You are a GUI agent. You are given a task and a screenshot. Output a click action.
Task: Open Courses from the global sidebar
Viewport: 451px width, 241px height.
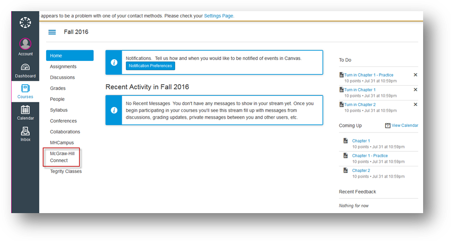(25, 89)
